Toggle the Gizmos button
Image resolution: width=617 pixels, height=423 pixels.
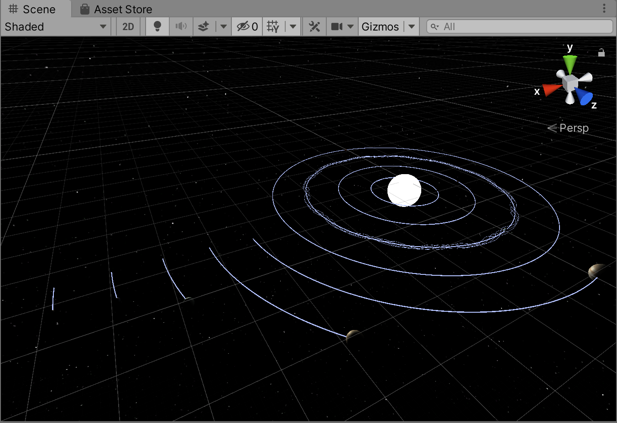pos(381,26)
